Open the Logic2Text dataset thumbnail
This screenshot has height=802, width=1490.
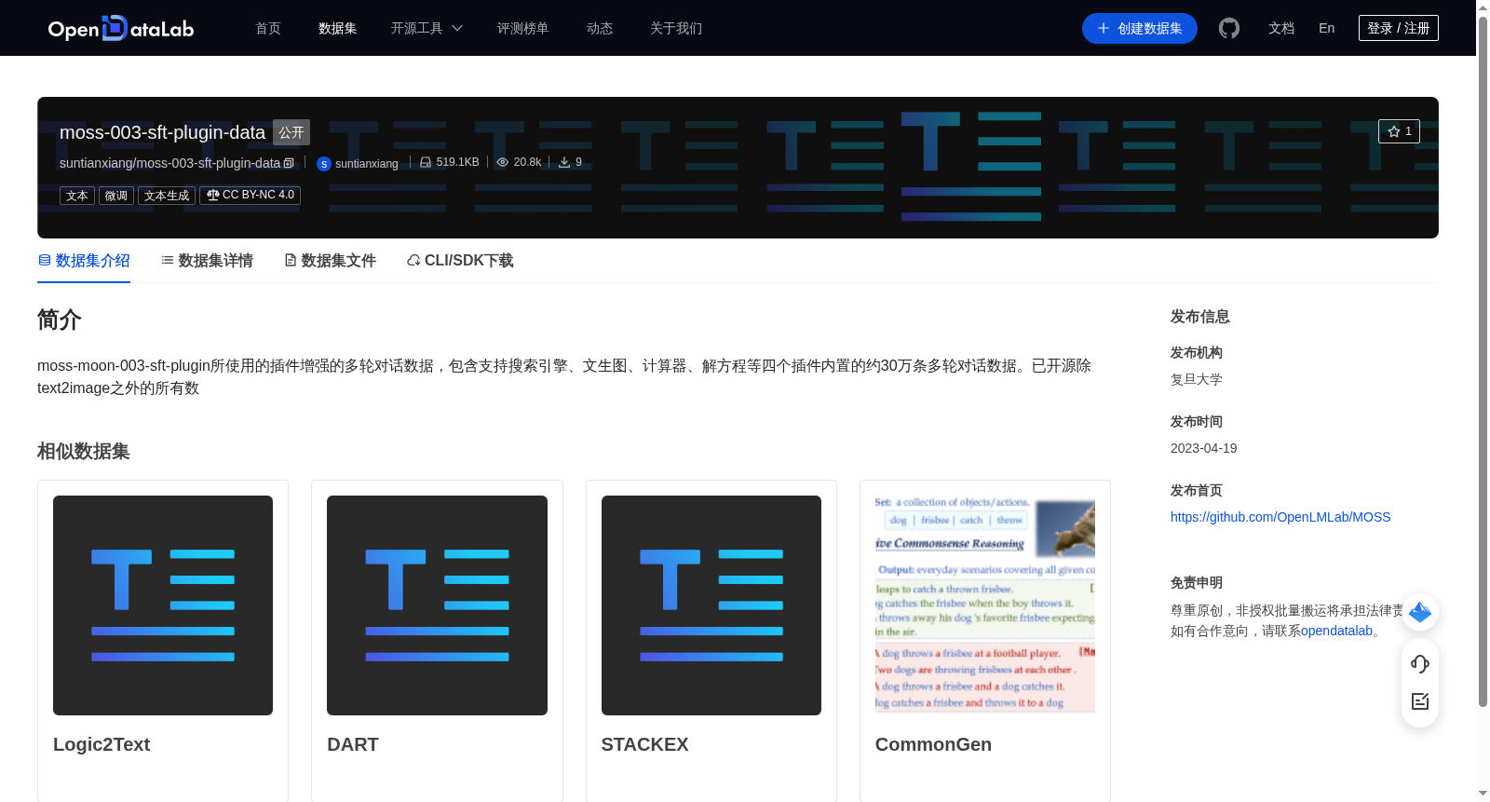click(163, 605)
